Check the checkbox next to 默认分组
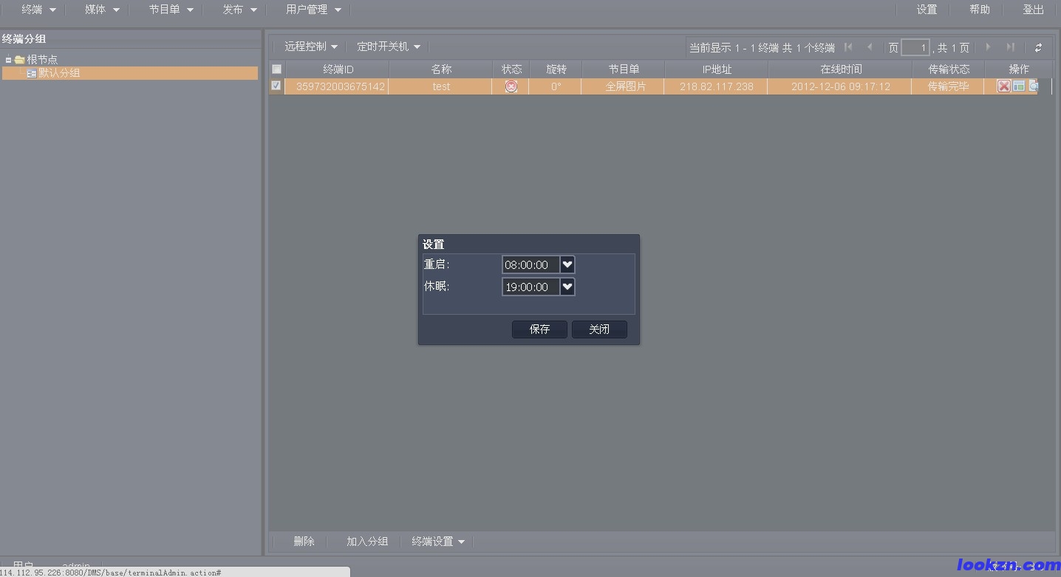1061x577 pixels. point(31,72)
